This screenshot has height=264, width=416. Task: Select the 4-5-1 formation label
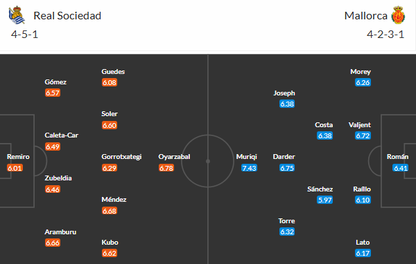24,35
